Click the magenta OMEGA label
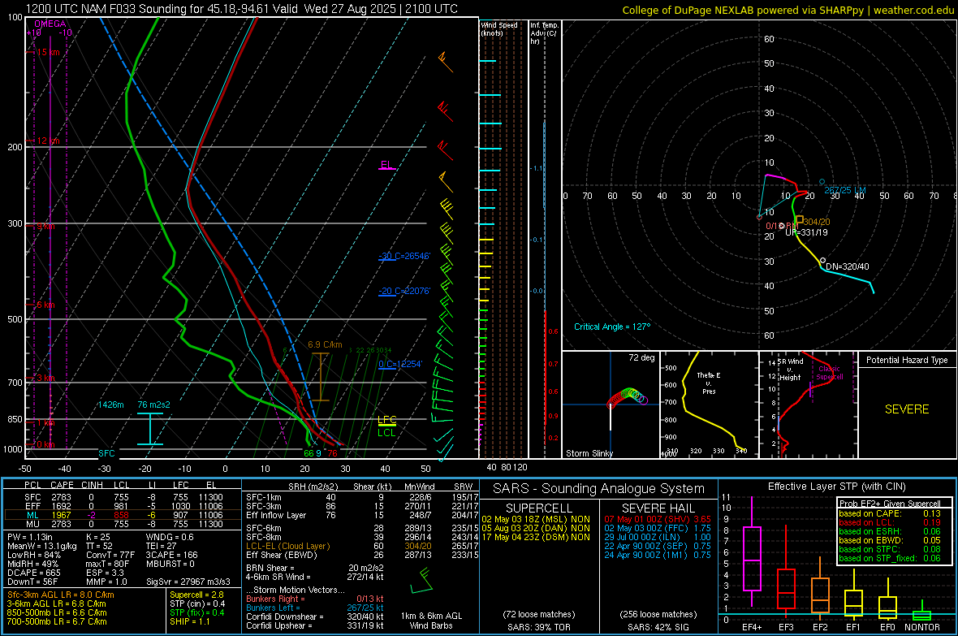Viewport: 958px width, 636px height. click(50, 24)
